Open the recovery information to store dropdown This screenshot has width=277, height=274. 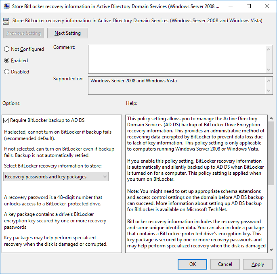point(56,177)
